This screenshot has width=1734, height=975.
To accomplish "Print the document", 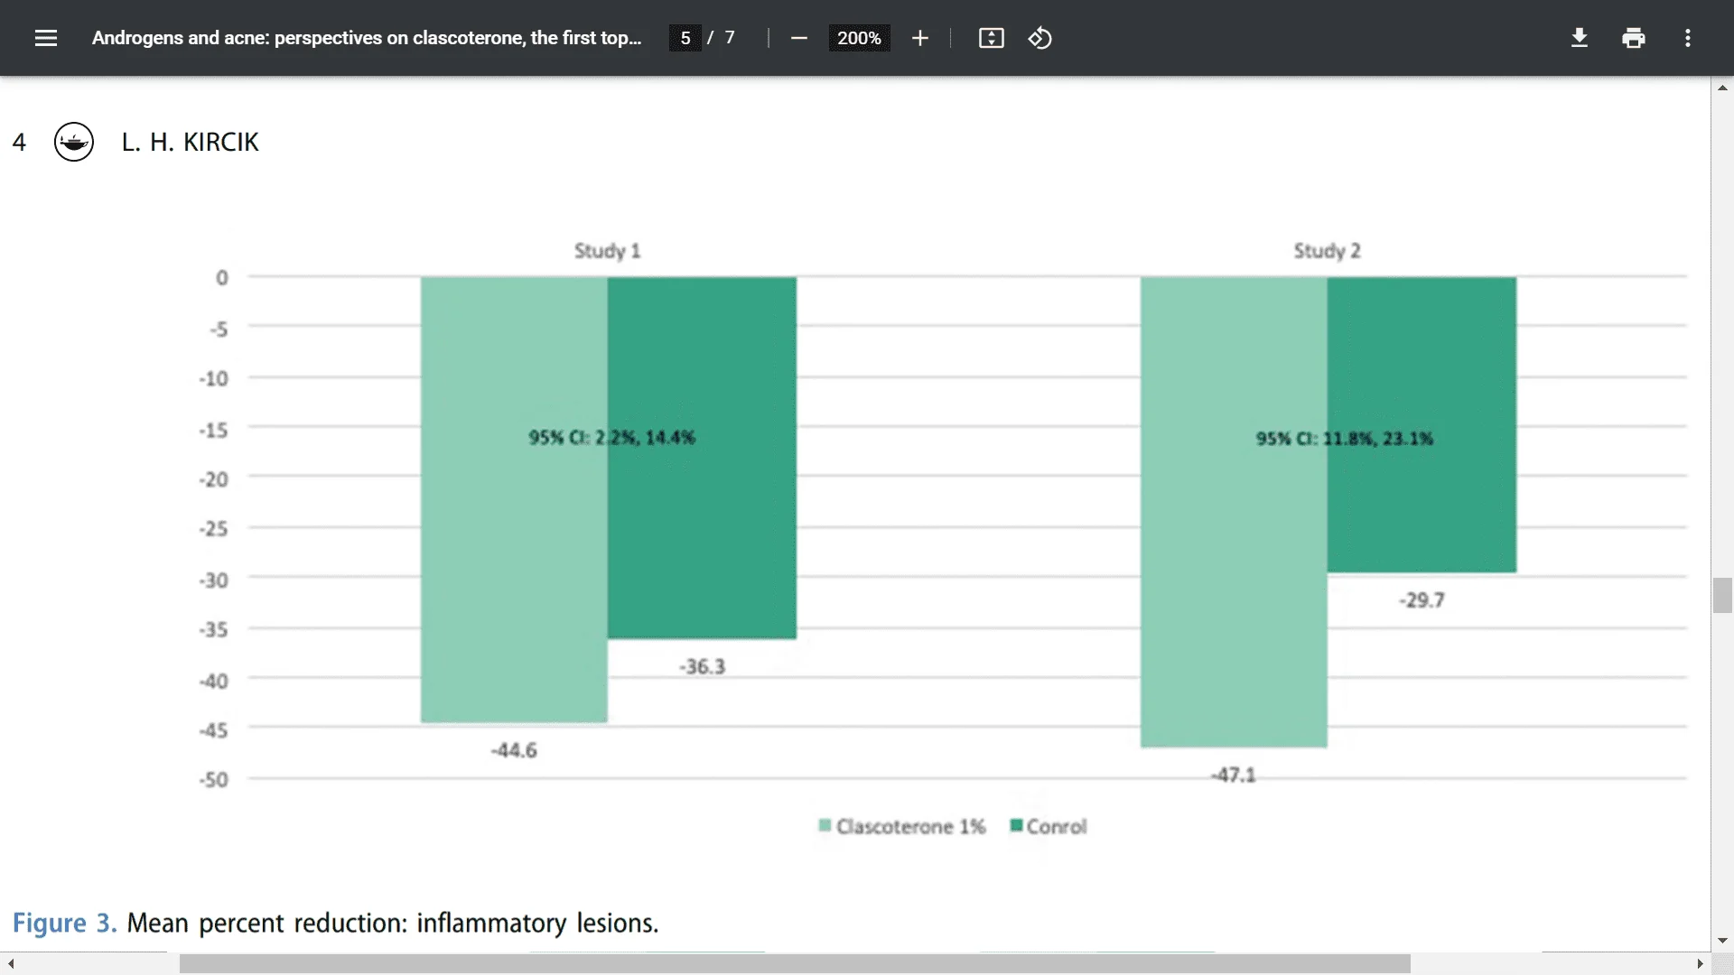I will coord(1633,38).
